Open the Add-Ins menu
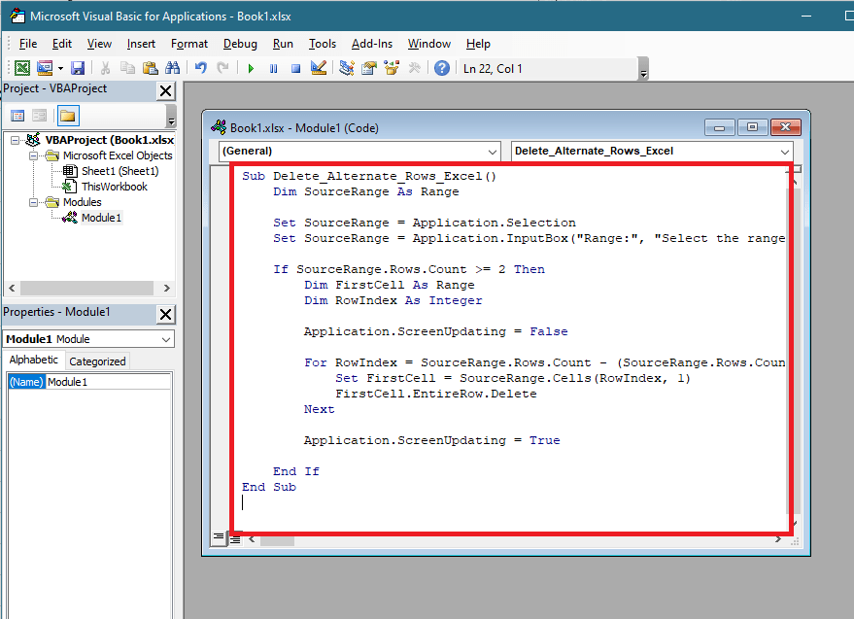 pyautogui.click(x=372, y=44)
